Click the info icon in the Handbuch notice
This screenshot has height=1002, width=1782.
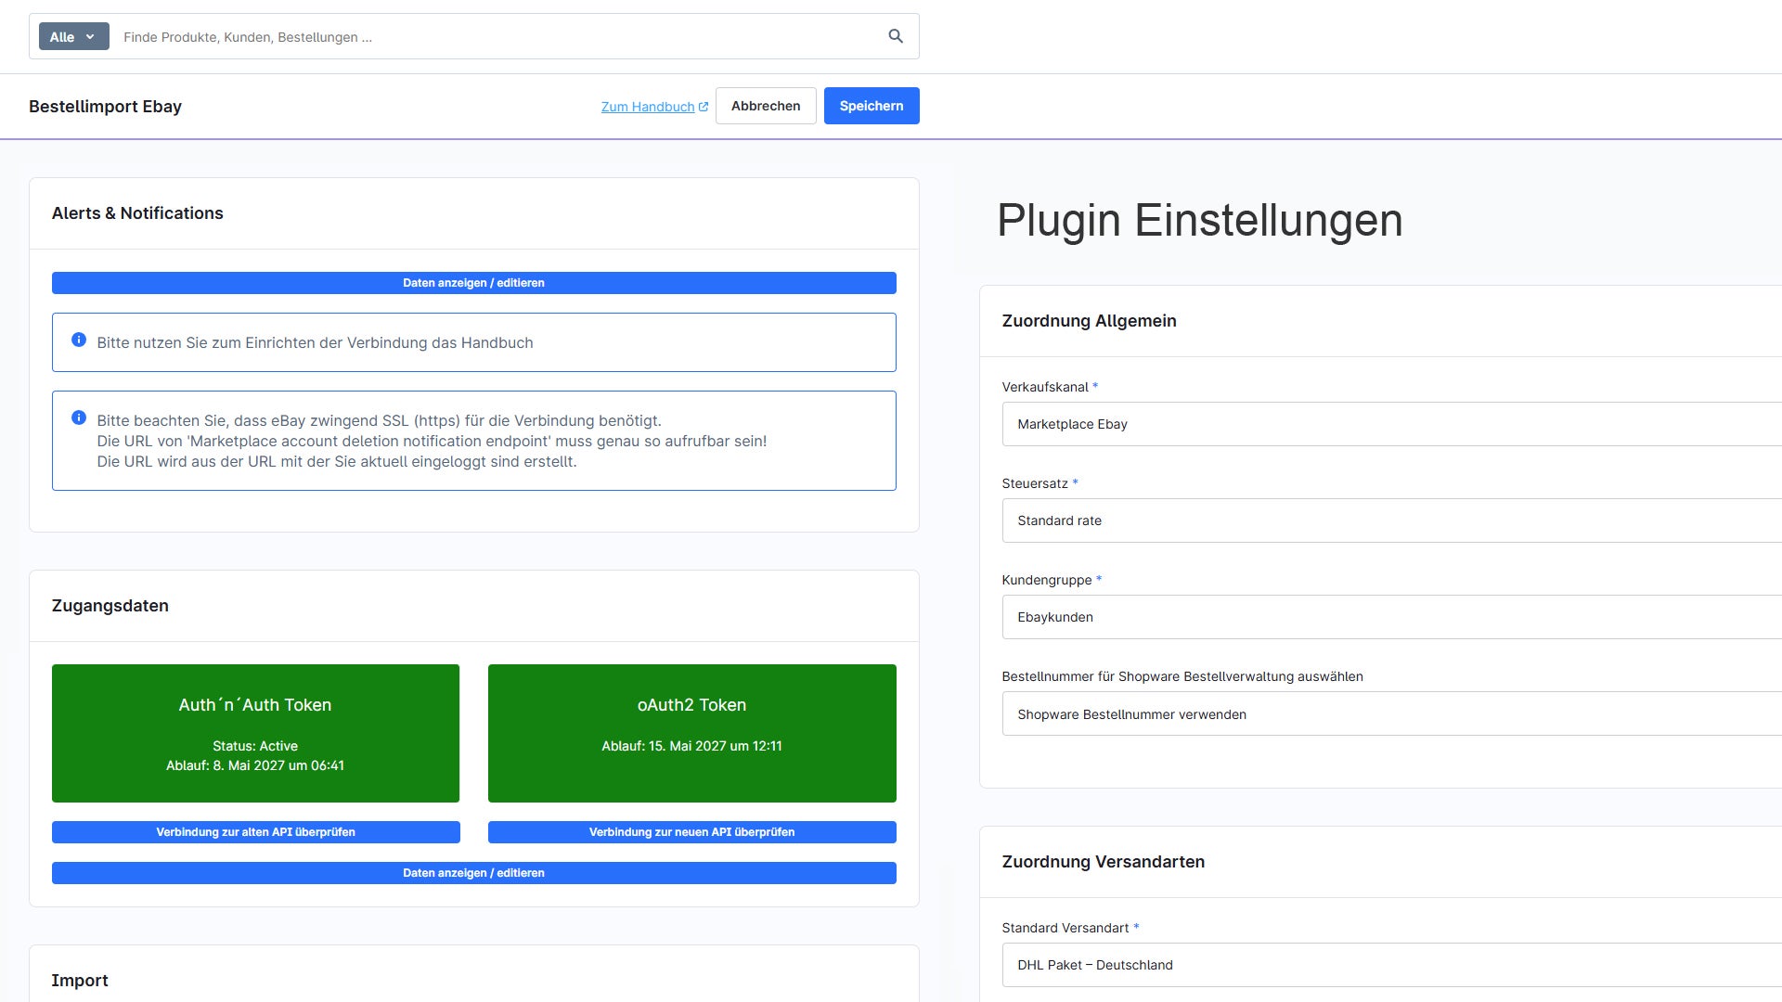[x=79, y=340]
